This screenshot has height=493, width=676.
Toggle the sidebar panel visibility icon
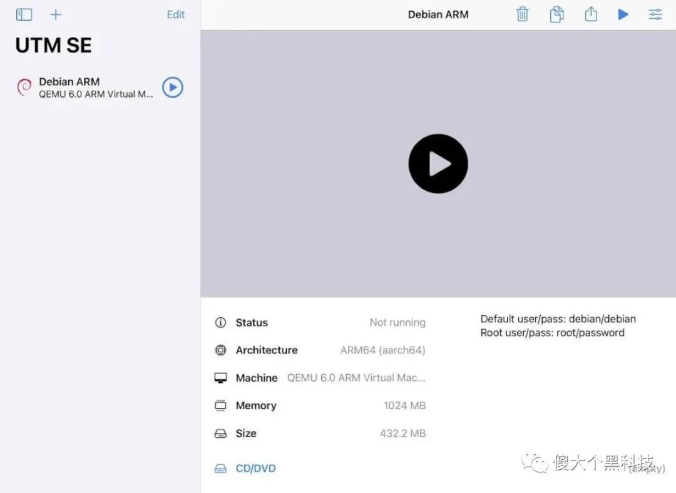point(24,14)
